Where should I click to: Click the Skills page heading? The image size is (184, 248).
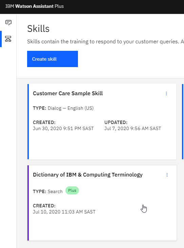point(38,28)
